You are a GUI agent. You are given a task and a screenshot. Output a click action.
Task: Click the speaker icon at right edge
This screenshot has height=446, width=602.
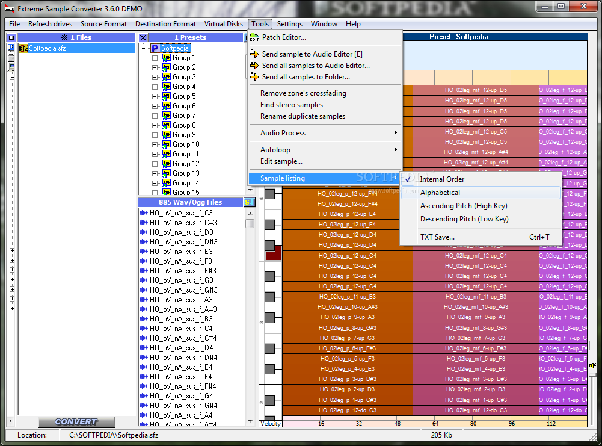[593, 365]
